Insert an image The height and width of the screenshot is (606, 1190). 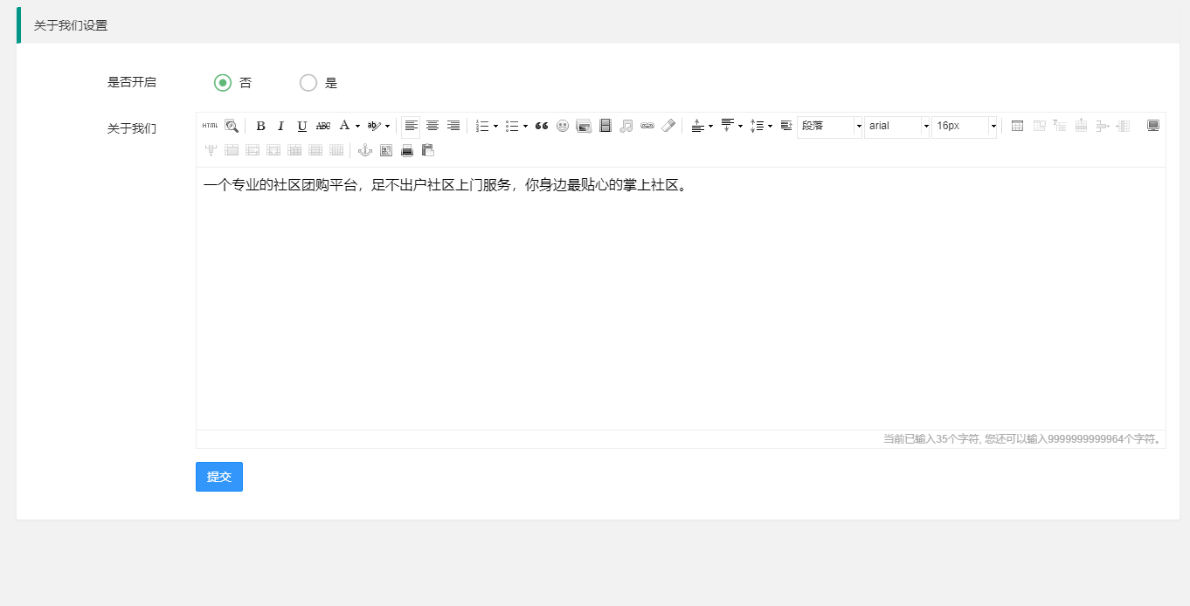[584, 126]
